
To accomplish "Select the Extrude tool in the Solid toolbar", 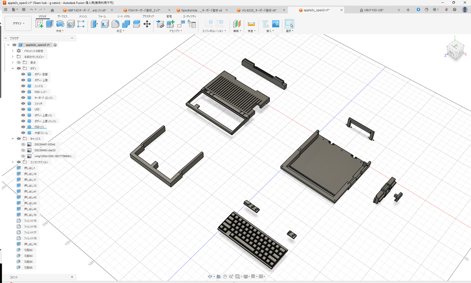I will (x=49, y=24).
